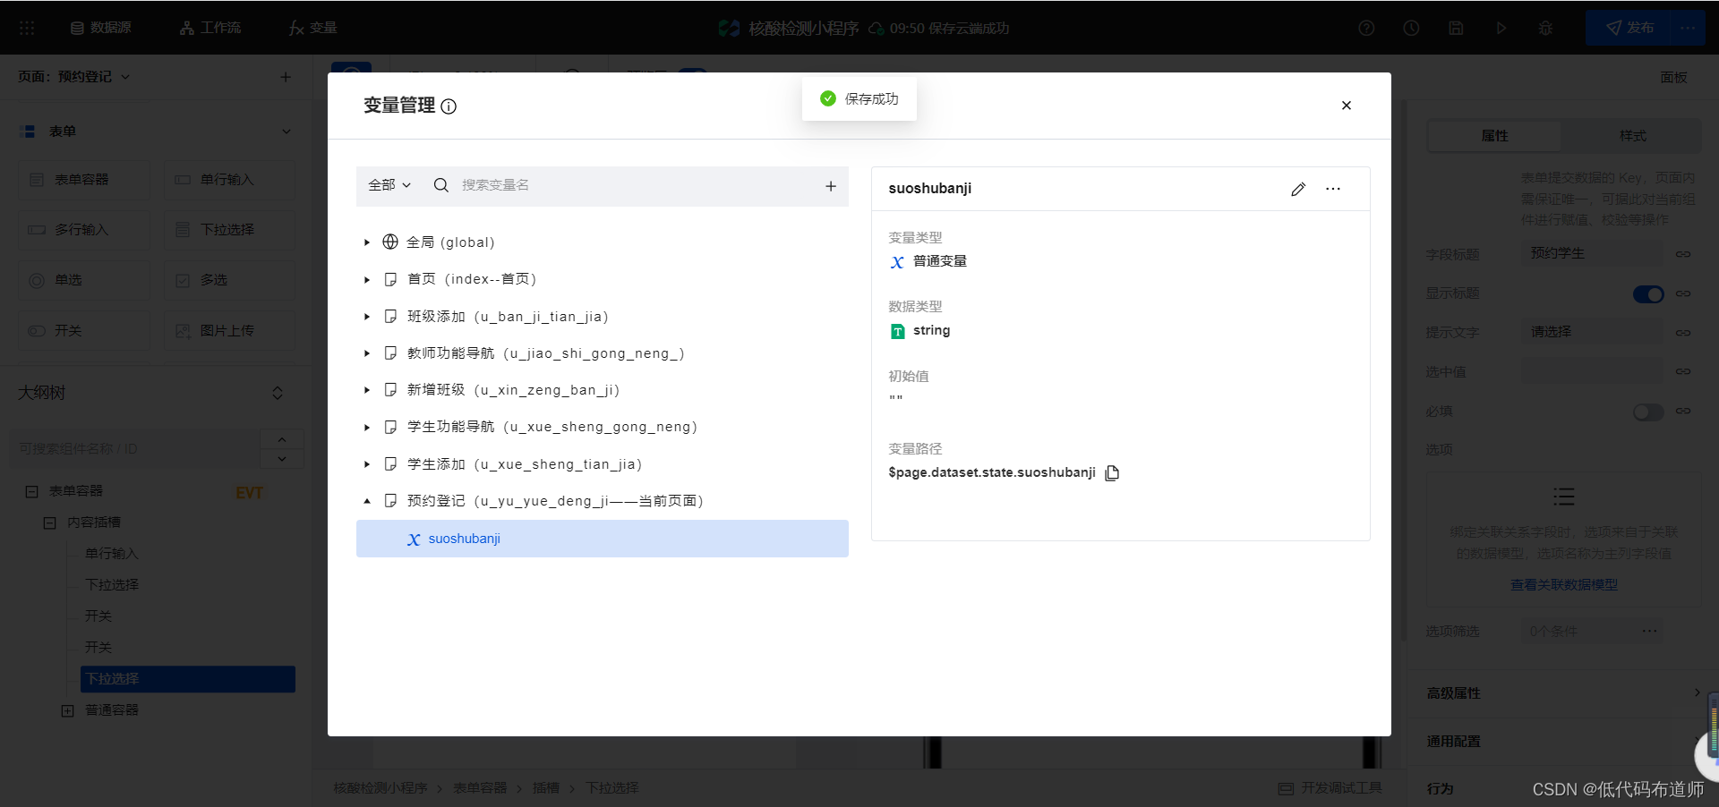The width and height of the screenshot is (1719, 807).
Task: Open the app grid menu icon
Action: pos(27,28)
